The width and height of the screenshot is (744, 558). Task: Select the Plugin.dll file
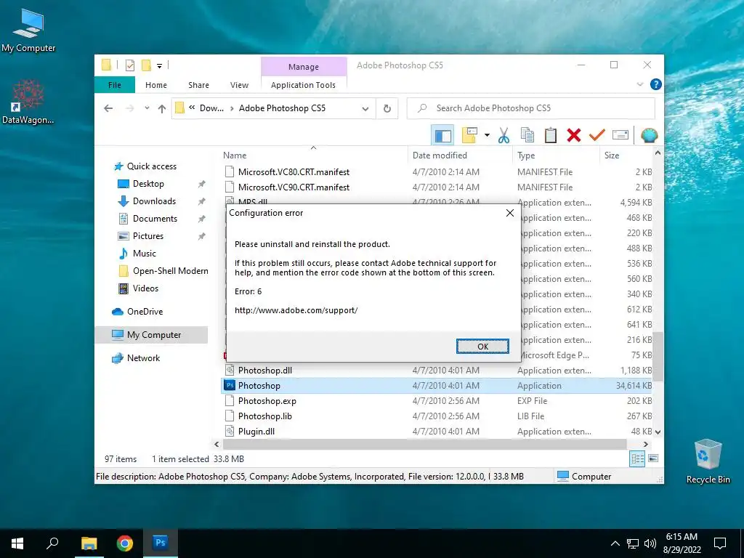point(437,432)
